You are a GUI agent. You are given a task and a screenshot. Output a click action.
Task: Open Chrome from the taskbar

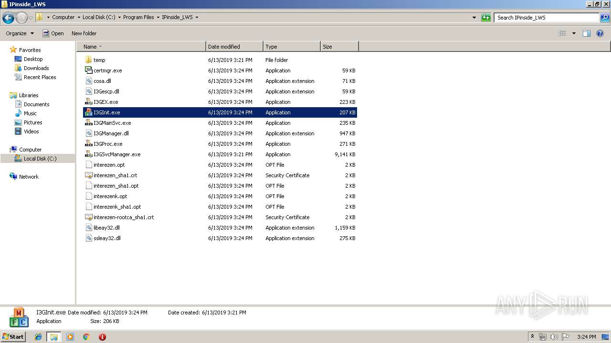[86, 337]
